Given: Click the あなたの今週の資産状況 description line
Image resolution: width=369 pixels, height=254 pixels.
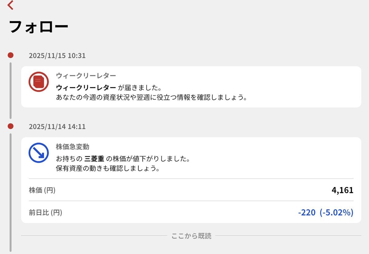Looking at the screenshot, I should (x=152, y=98).
